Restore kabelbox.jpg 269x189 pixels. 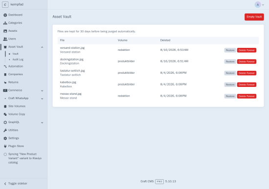pyautogui.click(x=230, y=84)
